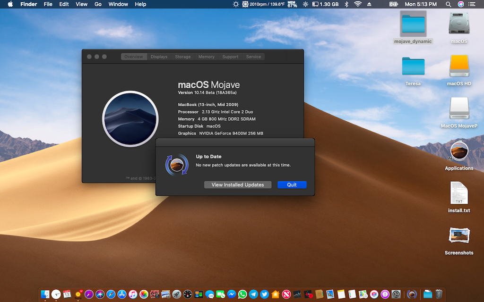Open Facebook Messenger from the dock

(x=232, y=294)
